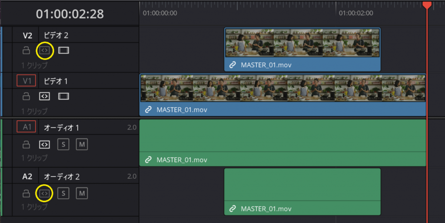445x223 pixels.
Task: Click link icon on A1 MASTER_01.mov clip
Action: pos(148,160)
